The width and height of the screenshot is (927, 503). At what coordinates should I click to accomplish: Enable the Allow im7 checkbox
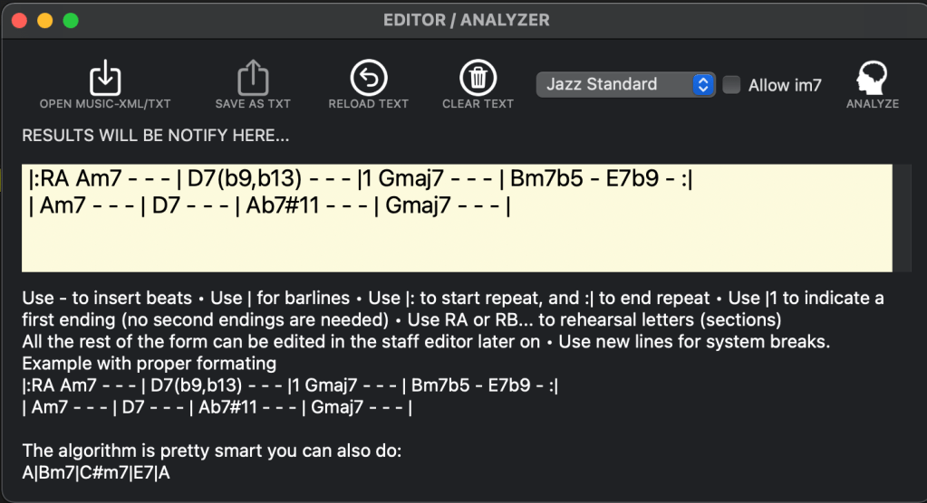(732, 85)
